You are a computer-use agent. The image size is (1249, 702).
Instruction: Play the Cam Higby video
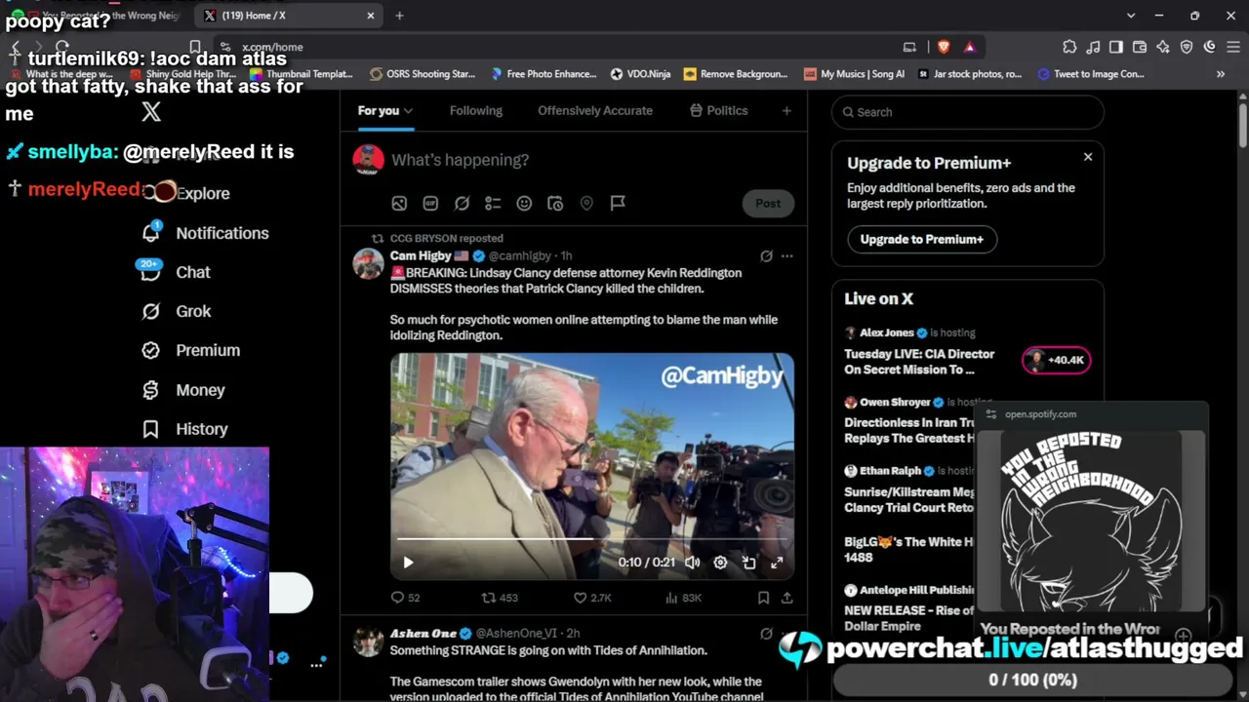click(408, 563)
